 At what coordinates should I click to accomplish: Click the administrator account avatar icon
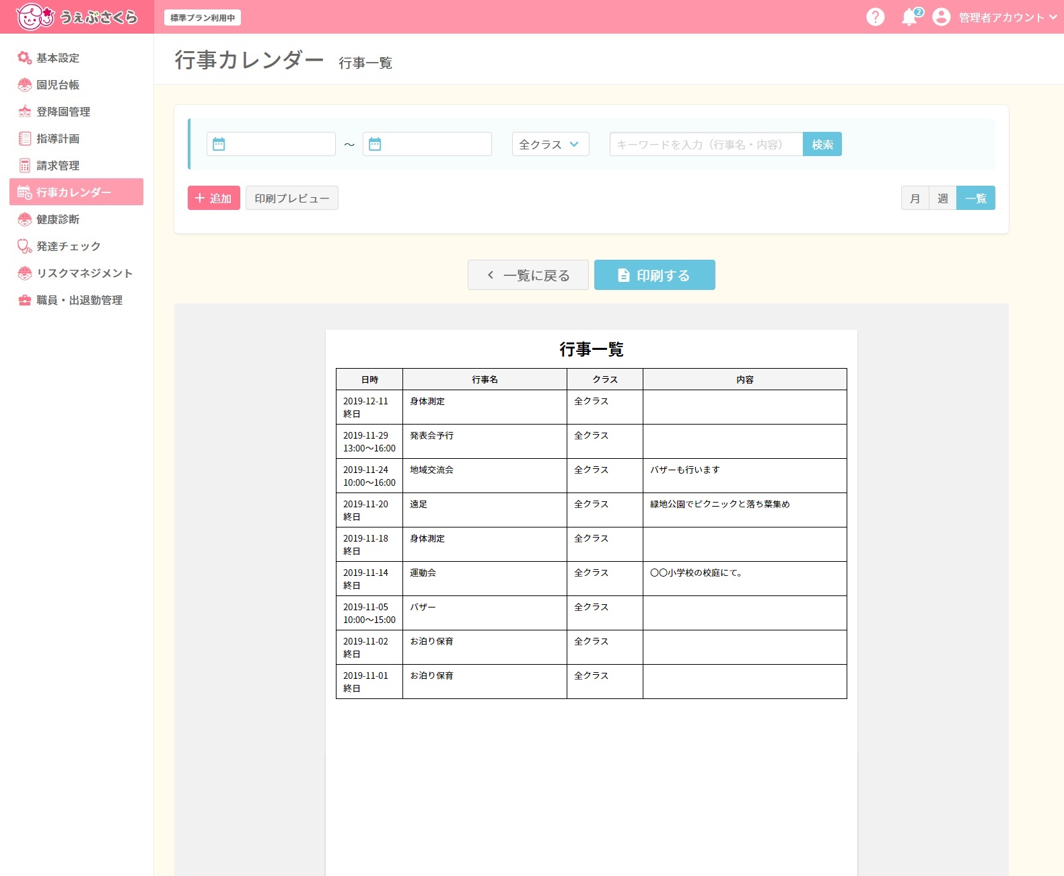(941, 17)
